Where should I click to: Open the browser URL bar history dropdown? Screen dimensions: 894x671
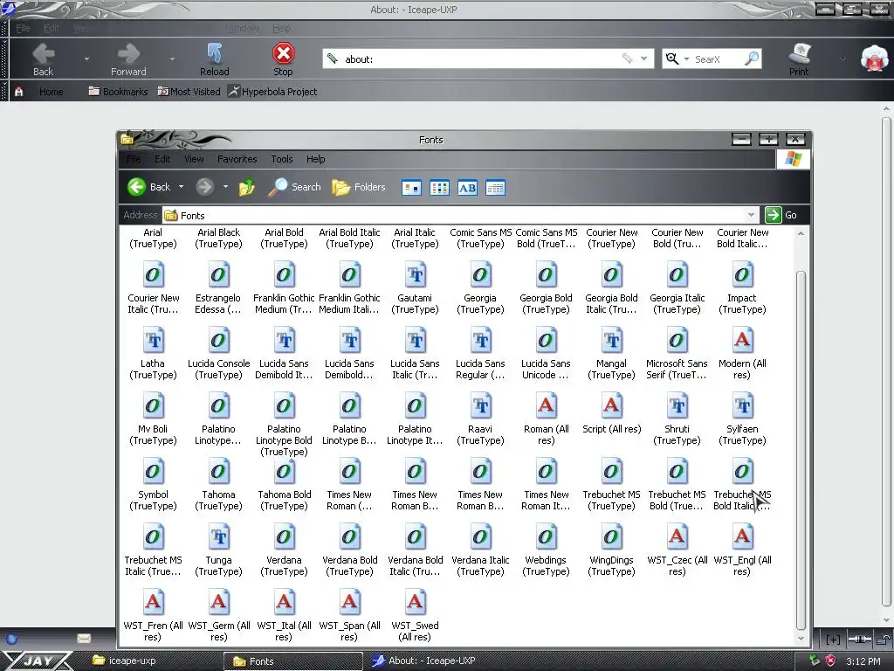[x=643, y=59]
